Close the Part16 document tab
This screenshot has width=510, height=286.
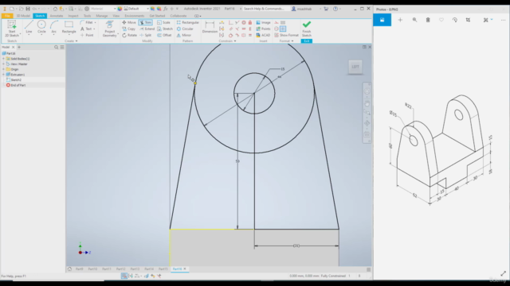pyautogui.click(x=185, y=269)
